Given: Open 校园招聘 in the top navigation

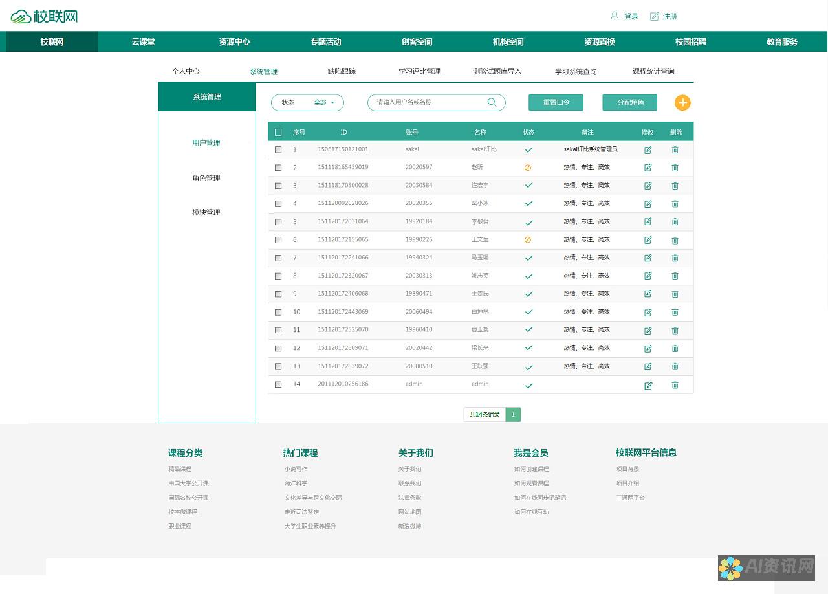Looking at the screenshot, I should 691,42.
